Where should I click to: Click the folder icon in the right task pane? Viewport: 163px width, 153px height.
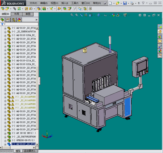click(x=160, y=41)
